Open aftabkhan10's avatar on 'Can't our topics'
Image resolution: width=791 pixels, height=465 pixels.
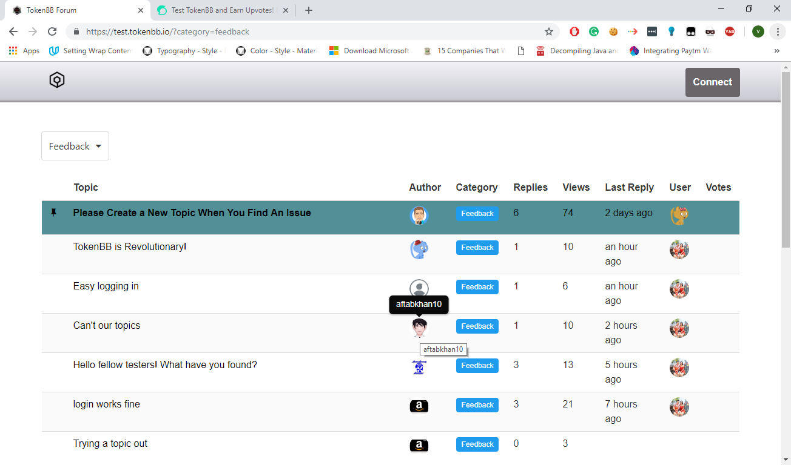pyautogui.click(x=419, y=328)
